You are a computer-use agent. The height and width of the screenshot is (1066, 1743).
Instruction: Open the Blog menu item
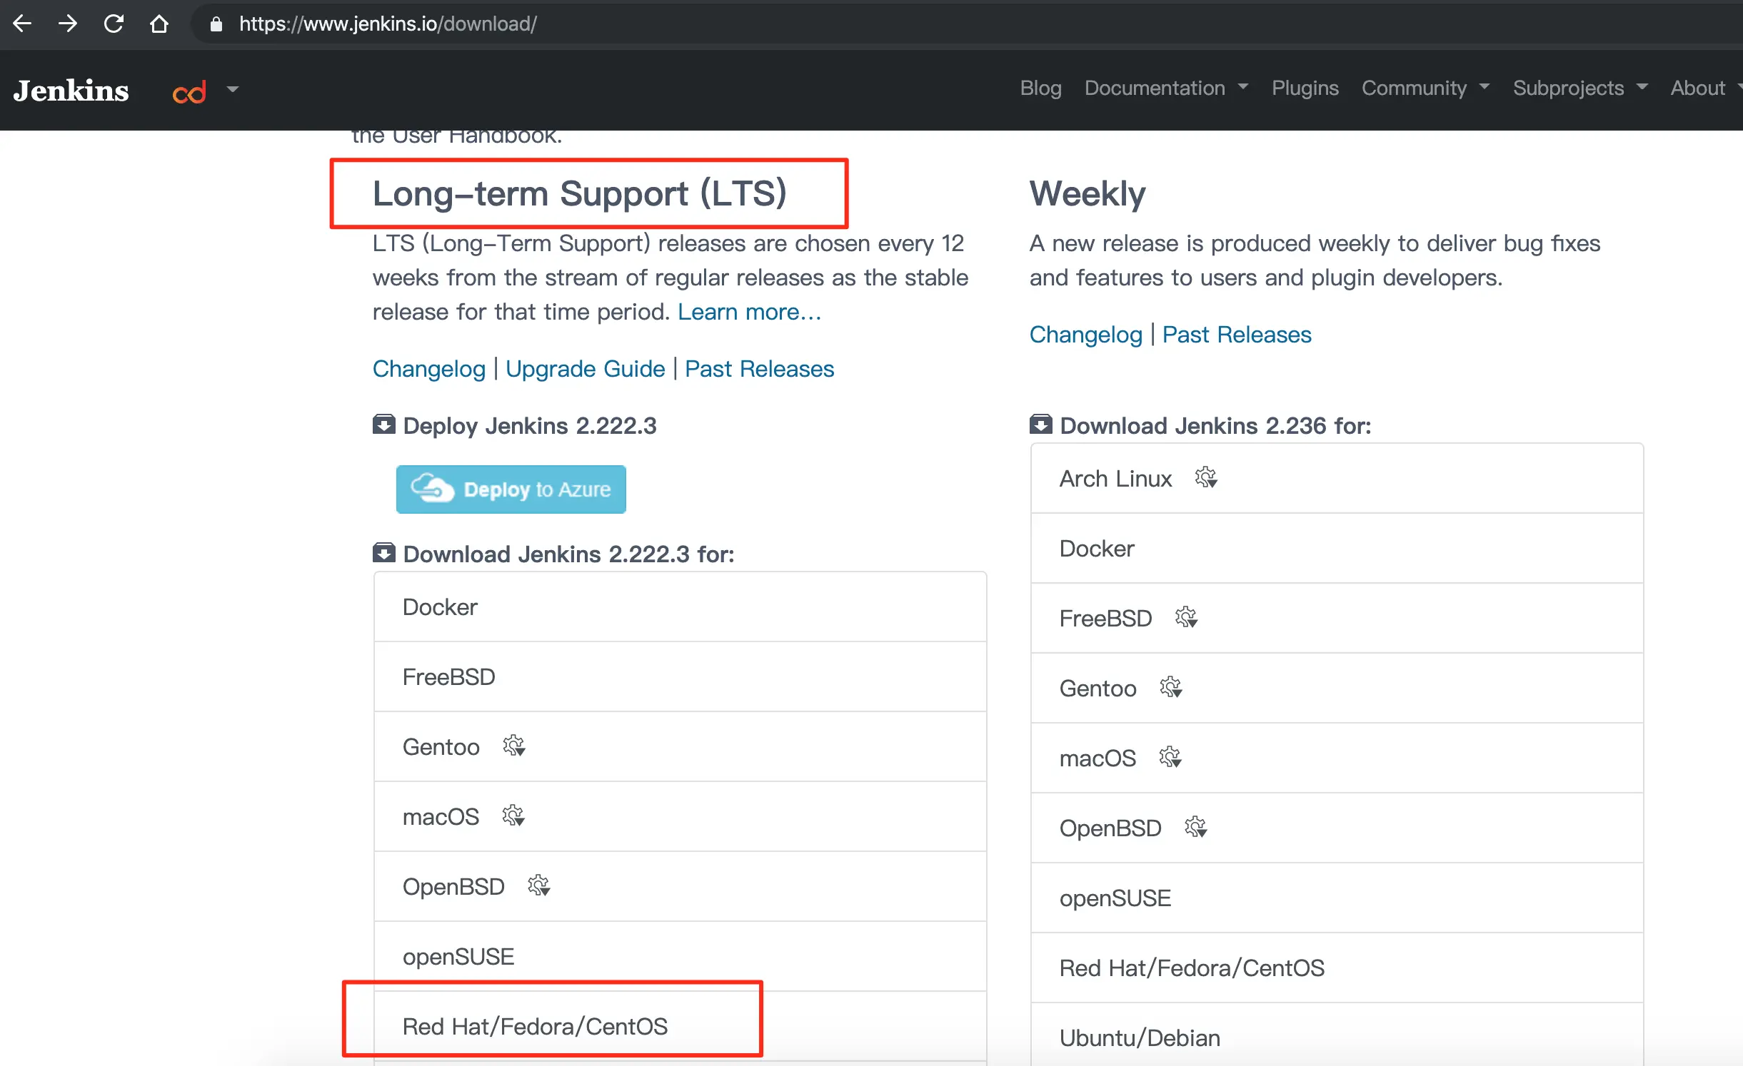pos(1040,88)
